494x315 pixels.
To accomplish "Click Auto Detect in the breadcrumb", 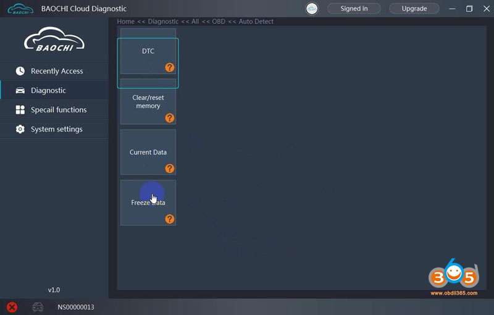I will click(256, 22).
